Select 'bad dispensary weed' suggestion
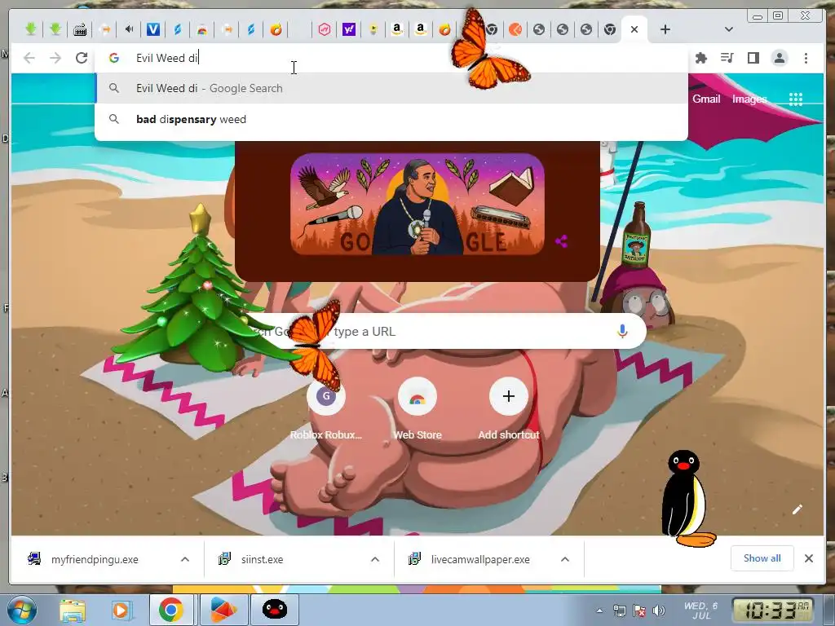Viewport: 835px width, 626px height. tap(391, 119)
